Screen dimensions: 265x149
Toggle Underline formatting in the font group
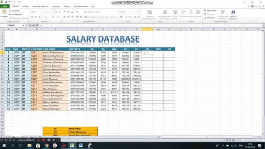(x=39, y=17)
